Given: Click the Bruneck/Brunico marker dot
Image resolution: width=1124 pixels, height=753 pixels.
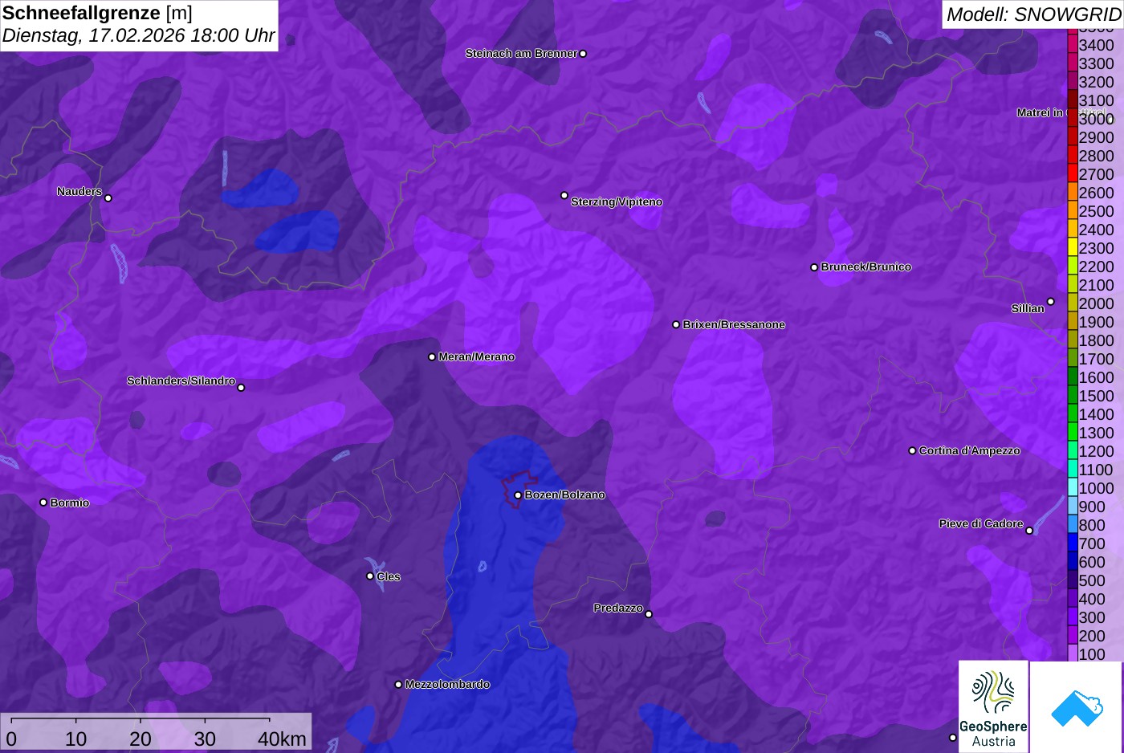Looking at the screenshot, I should [x=814, y=267].
